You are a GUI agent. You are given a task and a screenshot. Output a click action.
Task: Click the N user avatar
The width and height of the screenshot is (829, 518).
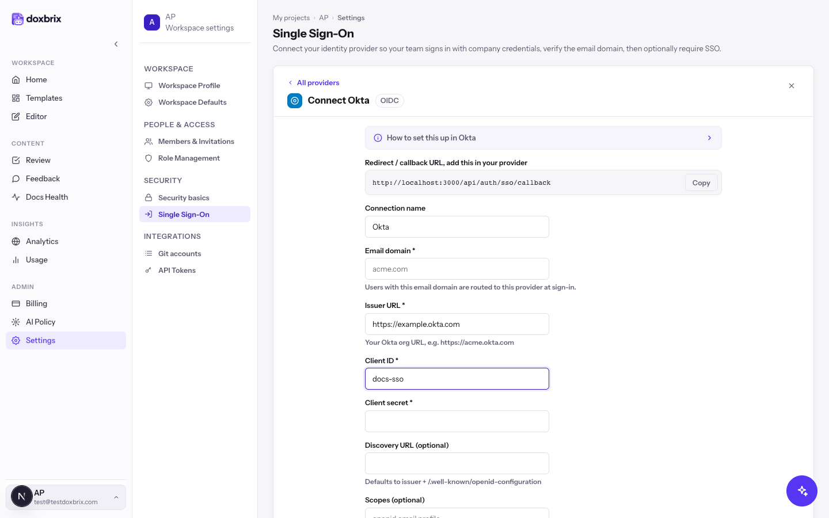22,496
